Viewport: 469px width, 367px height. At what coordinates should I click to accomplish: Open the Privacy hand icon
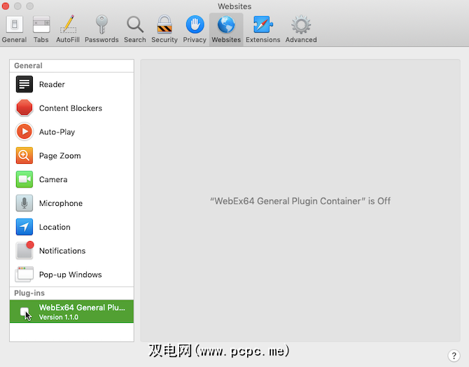coord(195,25)
